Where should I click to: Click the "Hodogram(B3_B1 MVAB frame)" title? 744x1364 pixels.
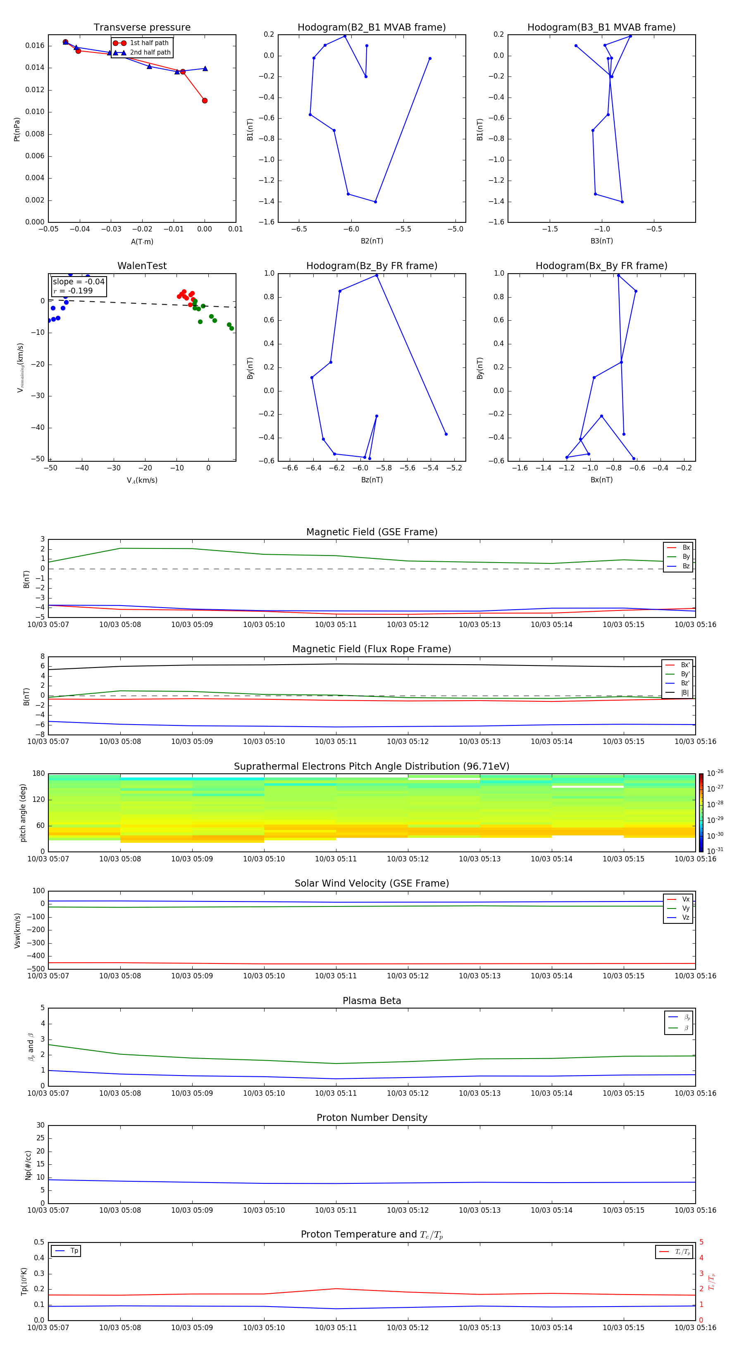coord(601,28)
